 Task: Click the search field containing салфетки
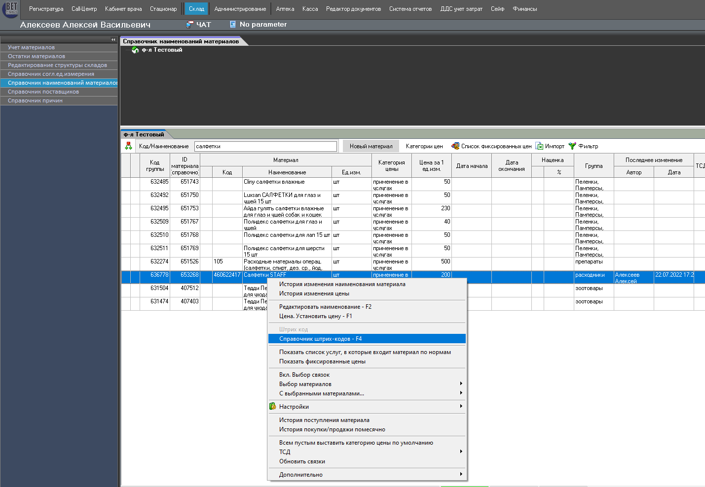(265, 146)
